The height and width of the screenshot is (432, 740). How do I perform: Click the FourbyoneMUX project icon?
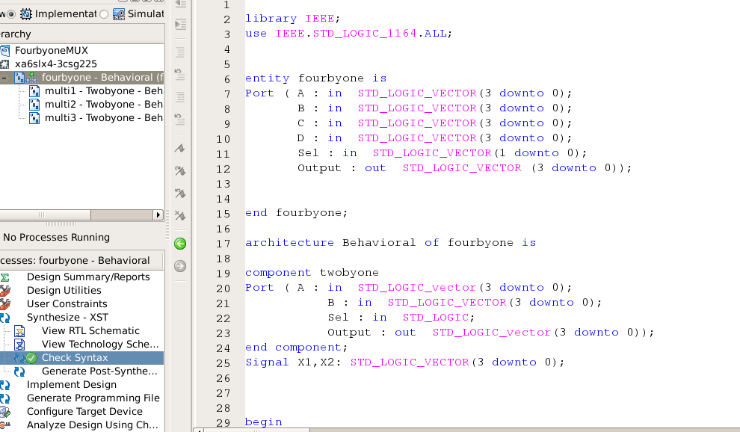coord(4,51)
